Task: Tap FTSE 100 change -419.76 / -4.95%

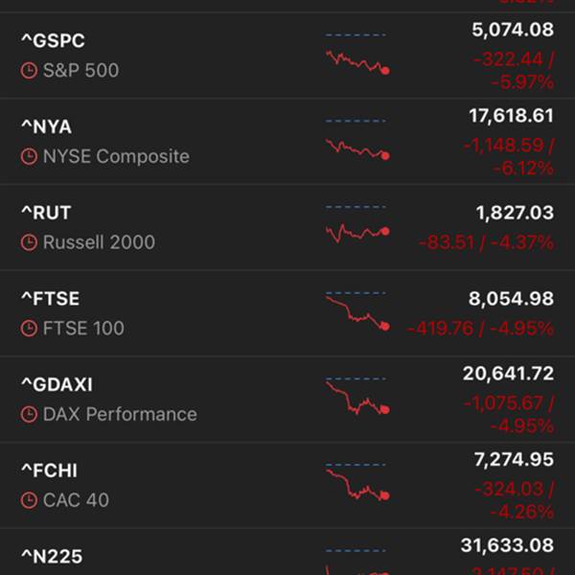Action: 480,328
